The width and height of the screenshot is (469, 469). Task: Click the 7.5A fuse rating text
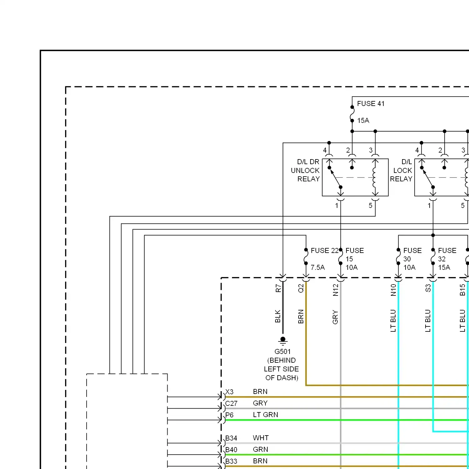pyautogui.click(x=318, y=268)
